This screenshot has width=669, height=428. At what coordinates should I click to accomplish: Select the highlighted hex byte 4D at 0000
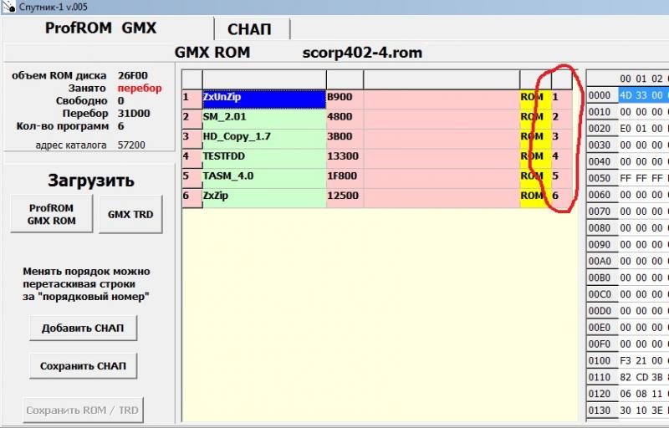[626, 95]
